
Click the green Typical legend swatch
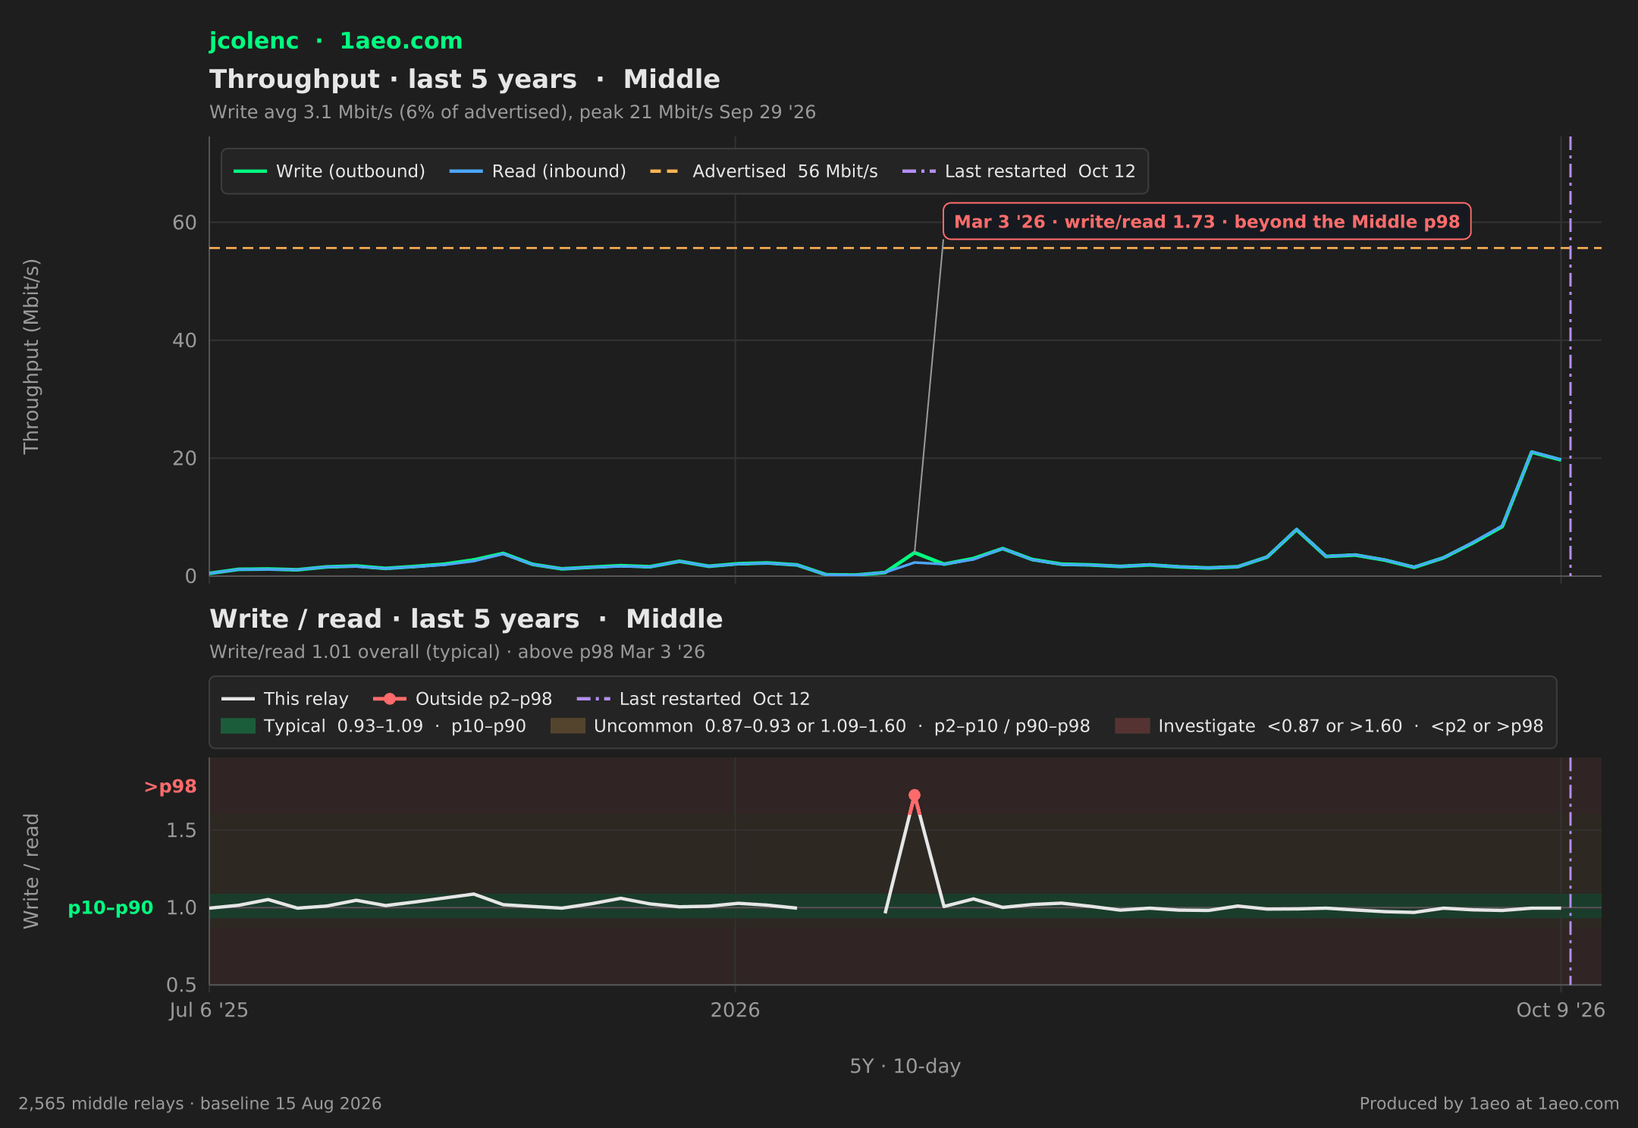tap(238, 726)
